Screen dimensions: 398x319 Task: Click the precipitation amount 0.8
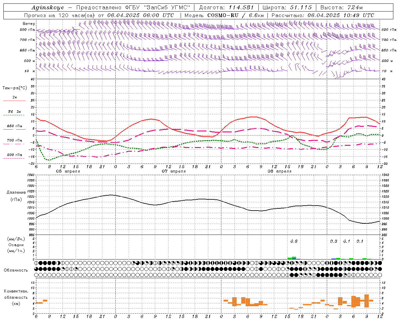294,241
